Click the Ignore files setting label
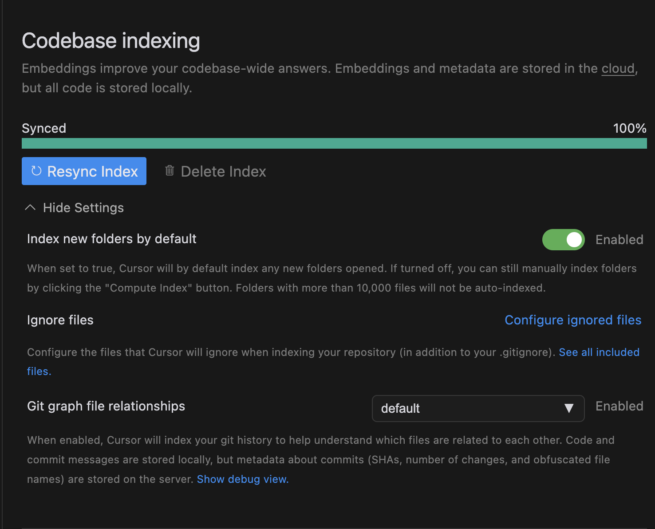 click(x=60, y=320)
